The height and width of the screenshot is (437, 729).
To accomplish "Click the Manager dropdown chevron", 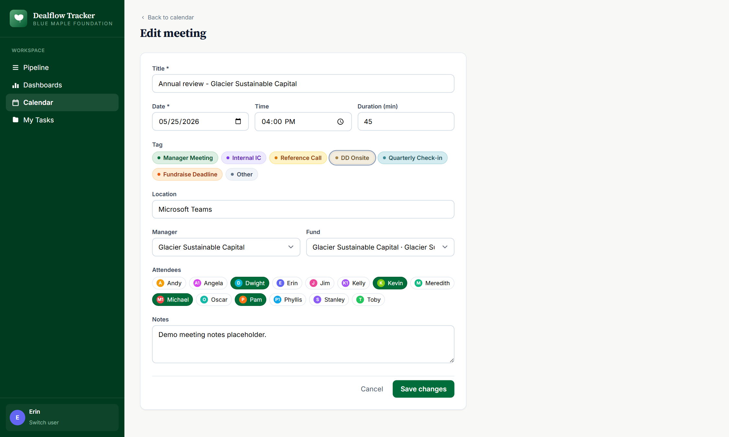I will click(x=291, y=247).
